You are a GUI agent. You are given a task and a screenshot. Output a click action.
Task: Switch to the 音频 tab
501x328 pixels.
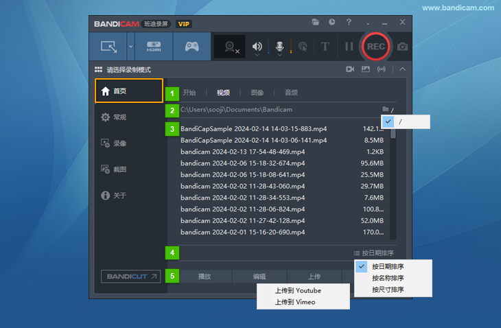(x=291, y=93)
